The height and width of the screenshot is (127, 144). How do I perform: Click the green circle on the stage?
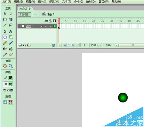click(123, 98)
